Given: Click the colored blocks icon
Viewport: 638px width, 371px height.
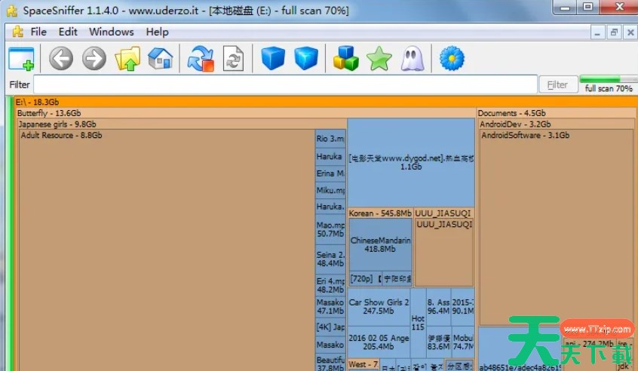Looking at the screenshot, I should (x=345, y=58).
